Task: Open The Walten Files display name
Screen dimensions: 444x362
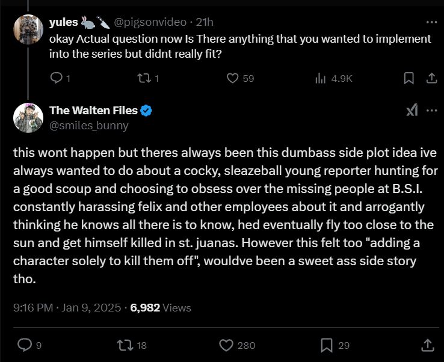Action: coord(93,110)
